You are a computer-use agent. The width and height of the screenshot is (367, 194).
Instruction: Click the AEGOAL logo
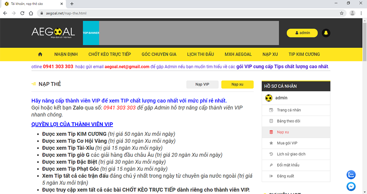[x=53, y=33]
